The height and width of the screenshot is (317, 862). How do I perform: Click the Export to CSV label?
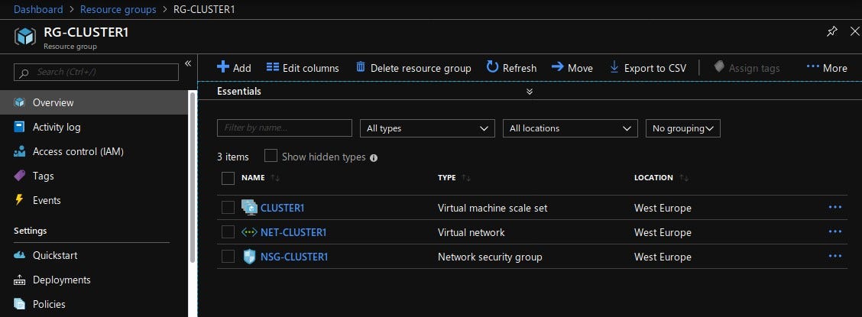pos(656,68)
